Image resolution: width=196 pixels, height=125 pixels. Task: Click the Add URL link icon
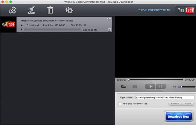[x=12, y=10]
